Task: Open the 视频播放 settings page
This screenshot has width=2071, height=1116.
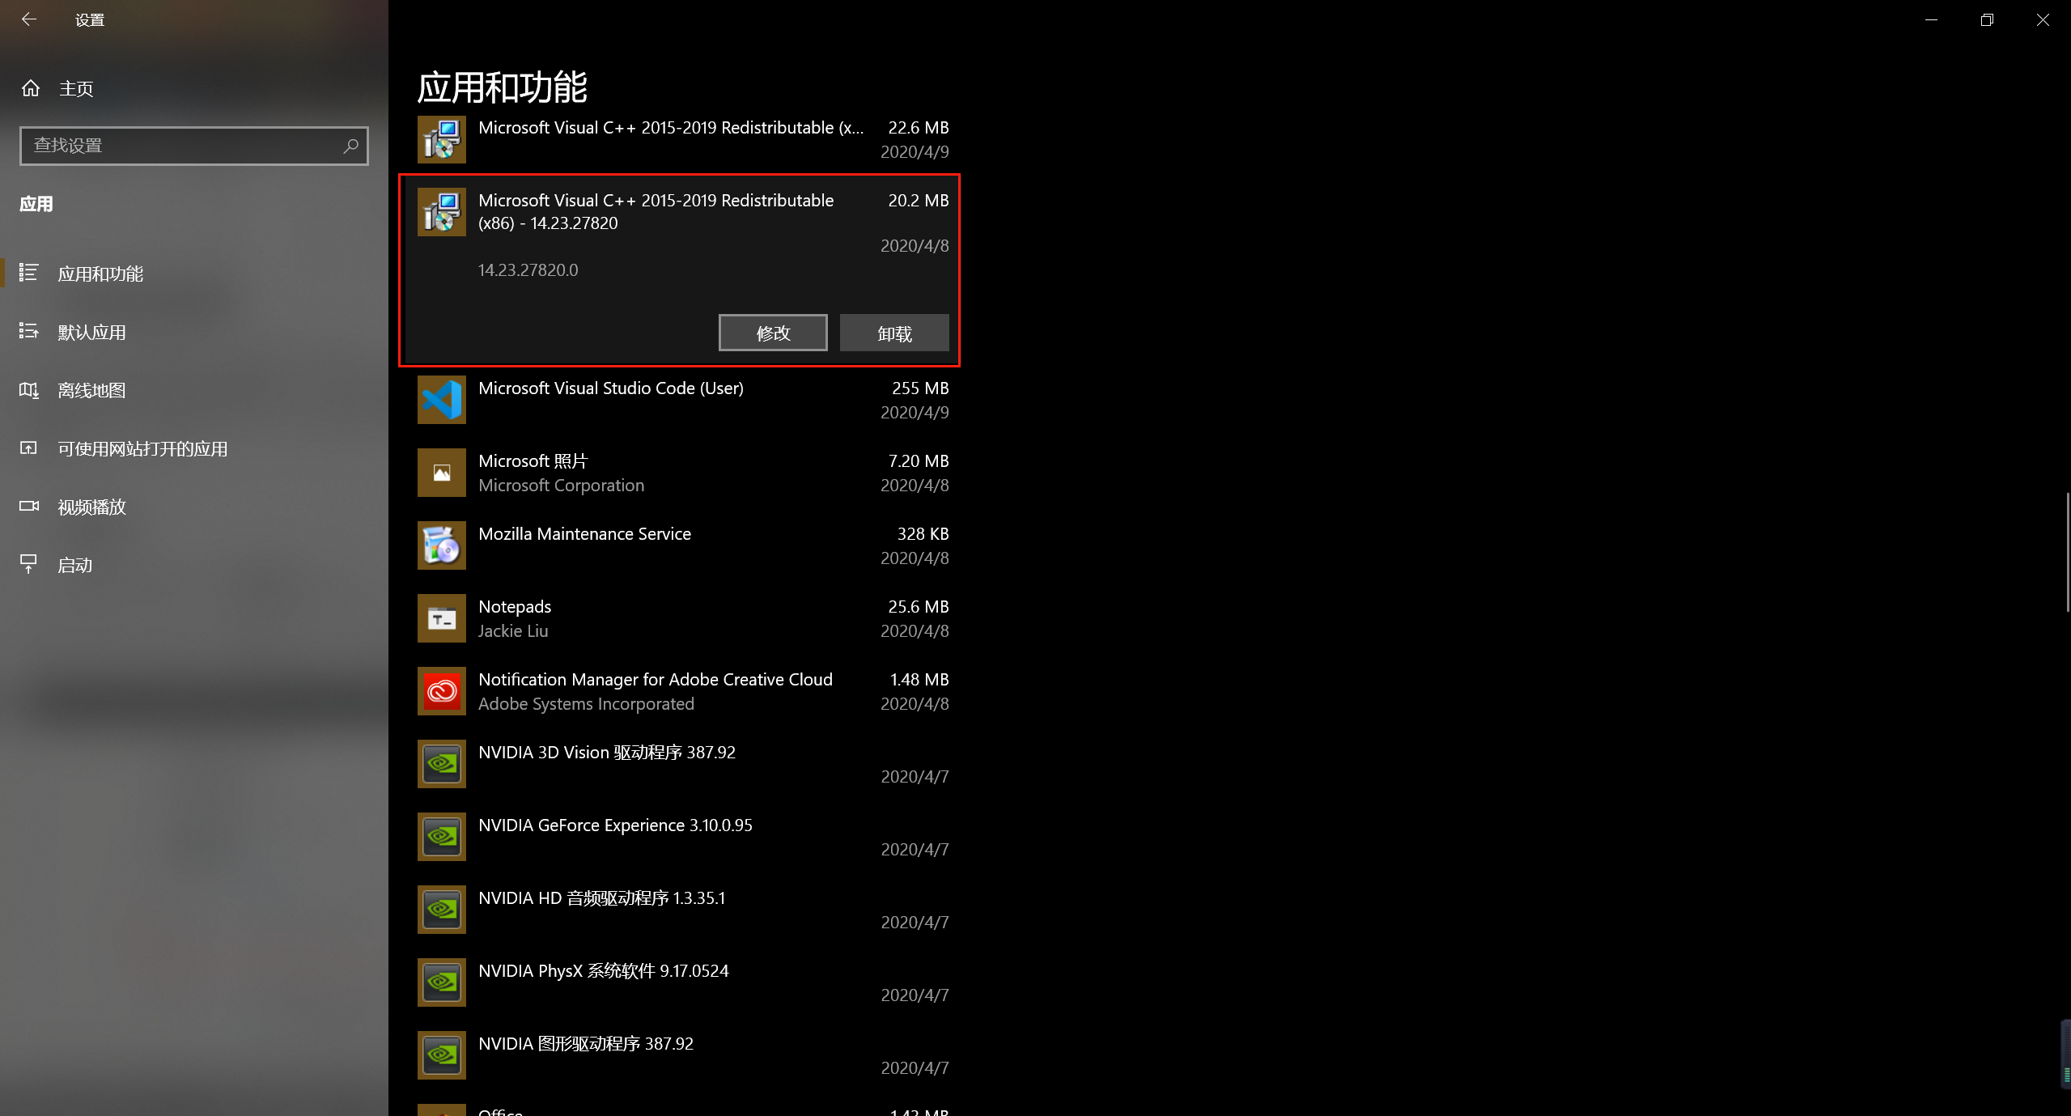Action: click(91, 507)
